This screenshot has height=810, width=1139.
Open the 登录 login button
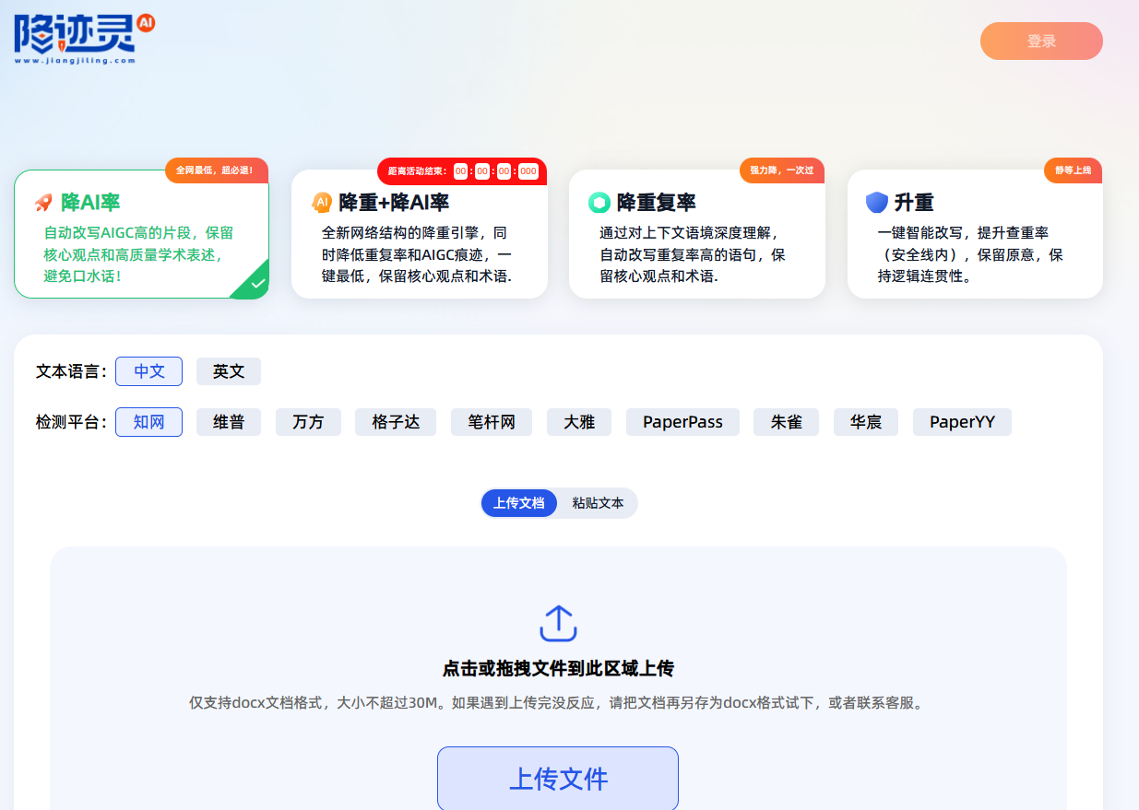(x=1041, y=41)
